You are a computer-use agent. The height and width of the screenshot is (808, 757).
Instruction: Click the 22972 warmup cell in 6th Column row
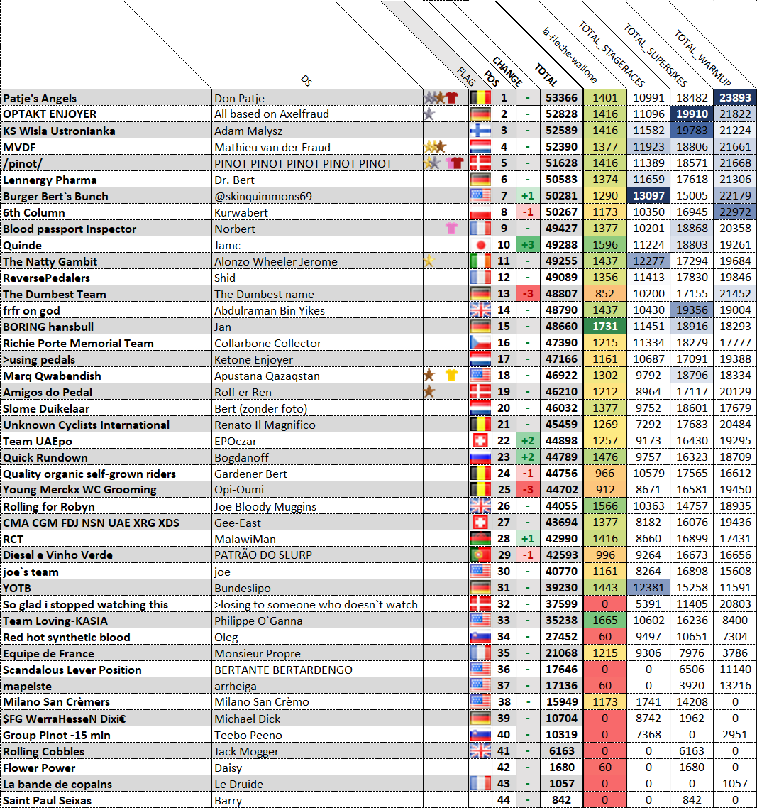click(735, 212)
